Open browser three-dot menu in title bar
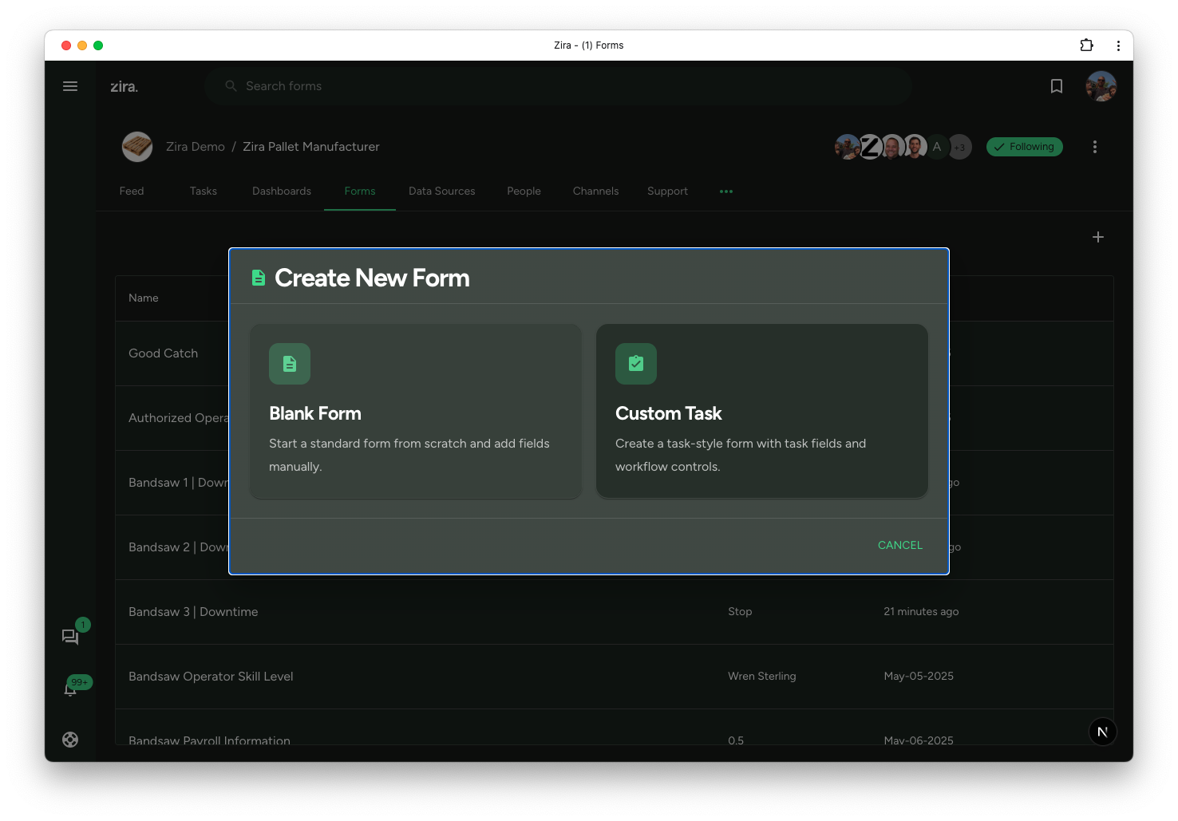 pos(1118,45)
